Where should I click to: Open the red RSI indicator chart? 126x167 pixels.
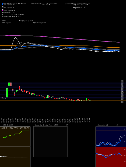pyautogui.click(x=111, y=157)
